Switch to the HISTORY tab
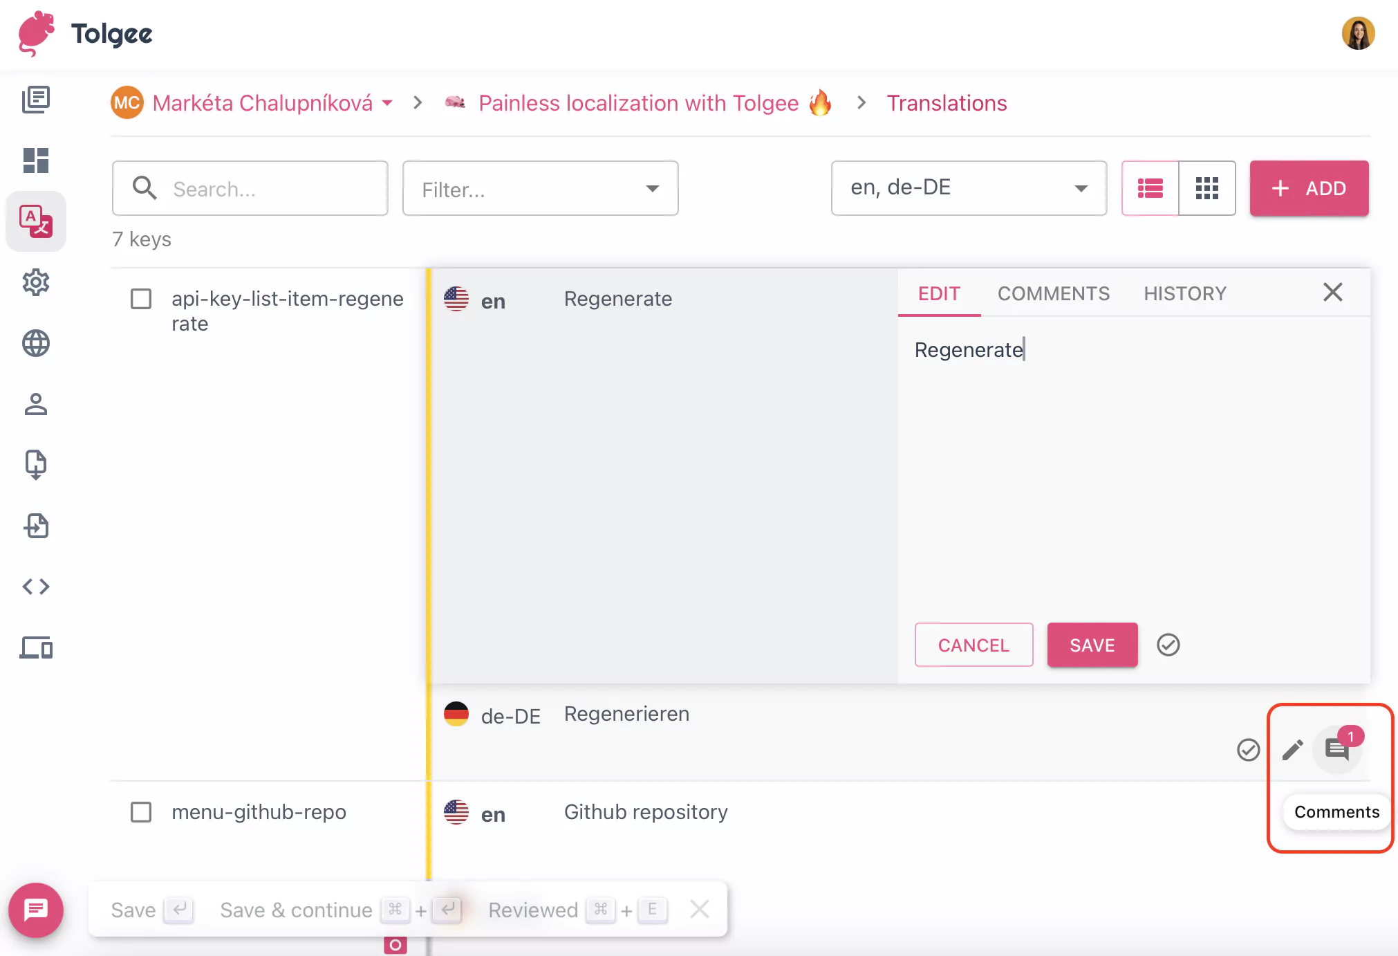Screen dimensions: 1398x956 coord(1184,293)
